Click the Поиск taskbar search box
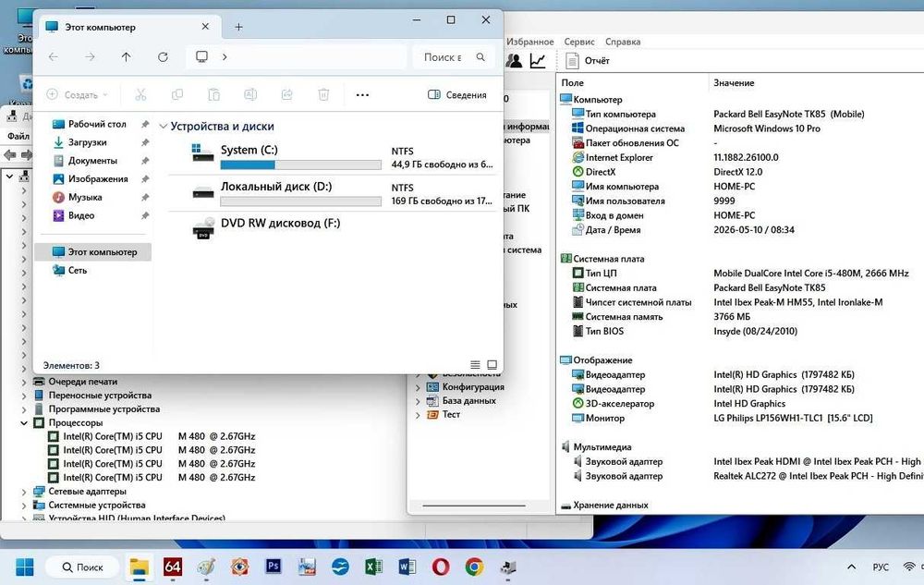The width and height of the screenshot is (924, 585). [81, 567]
